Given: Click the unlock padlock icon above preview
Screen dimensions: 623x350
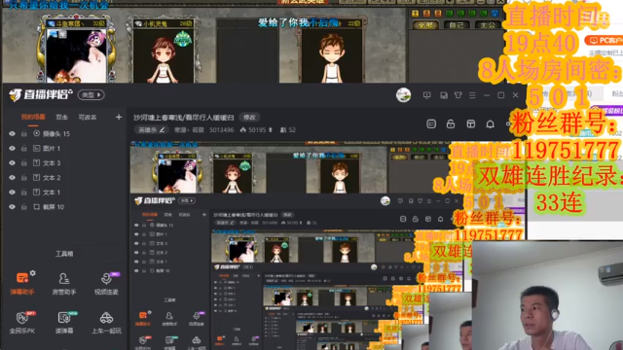Looking at the screenshot, I should [451, 124].
